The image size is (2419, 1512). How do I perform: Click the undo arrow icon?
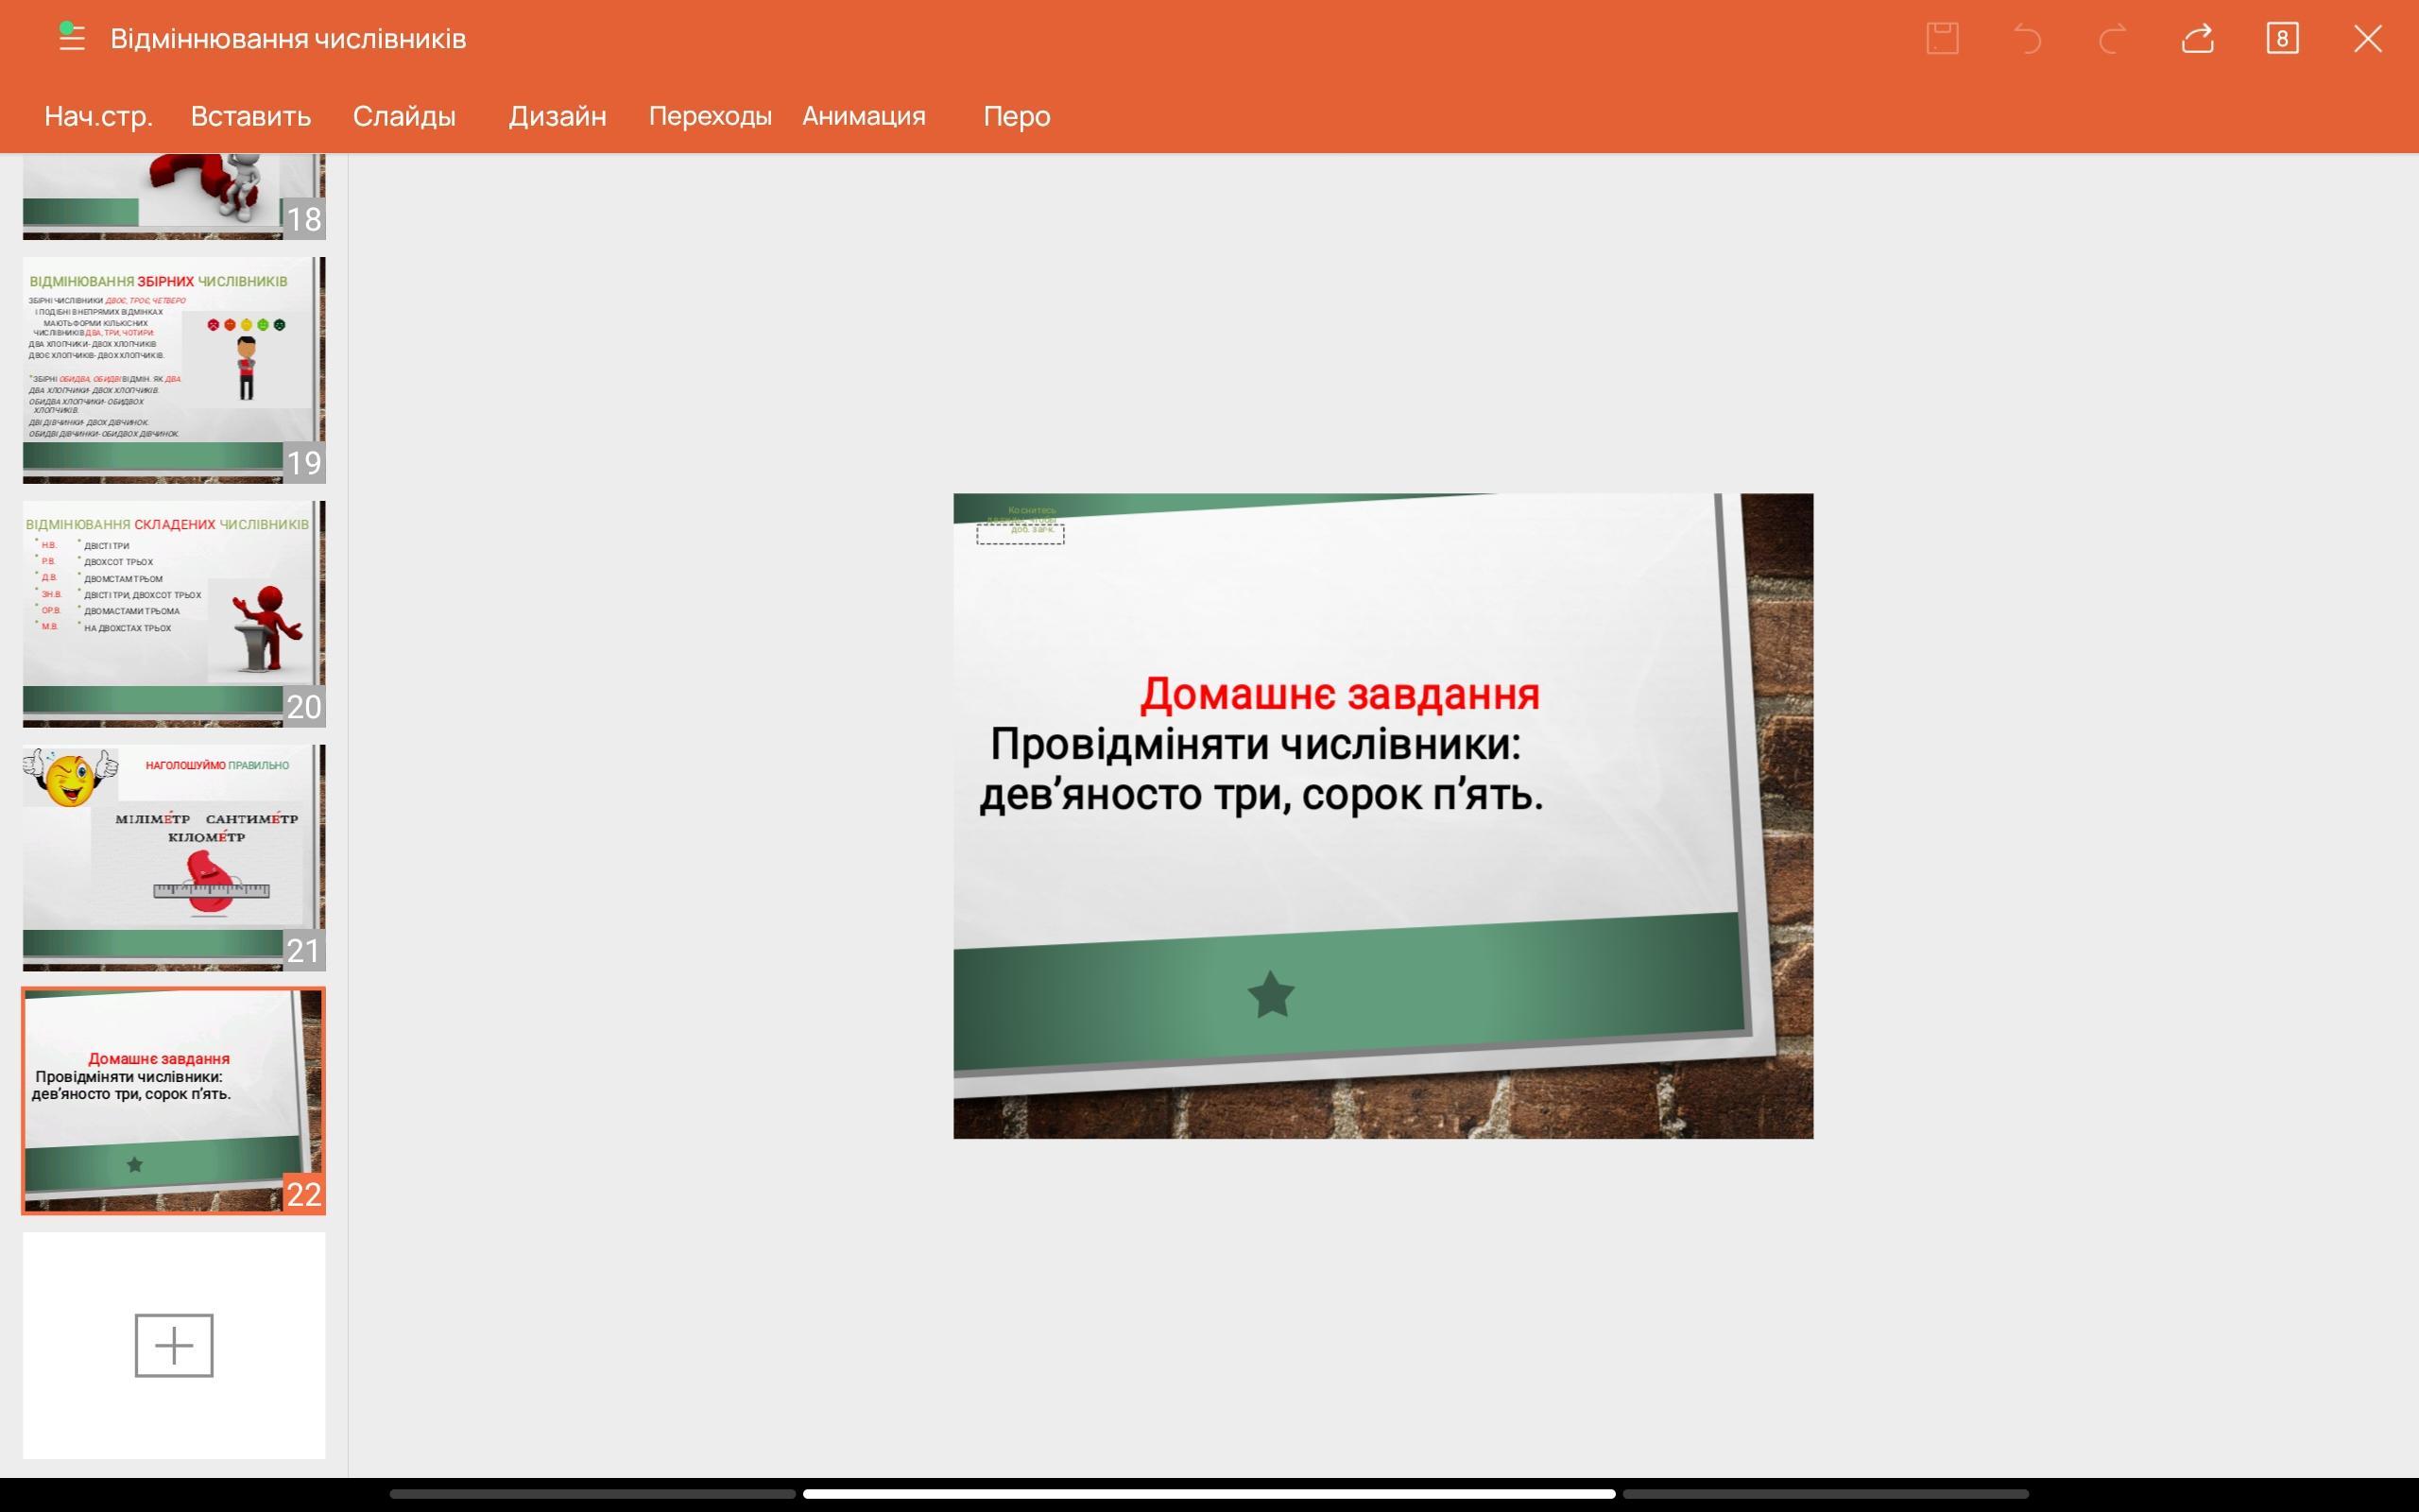(x=2026, y=39)
